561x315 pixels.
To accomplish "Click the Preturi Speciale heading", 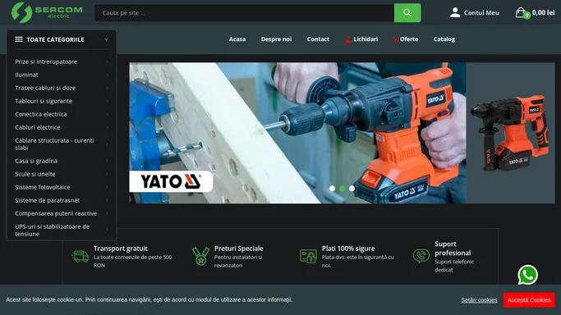I will pyautogui.click(x=239, y=249).
